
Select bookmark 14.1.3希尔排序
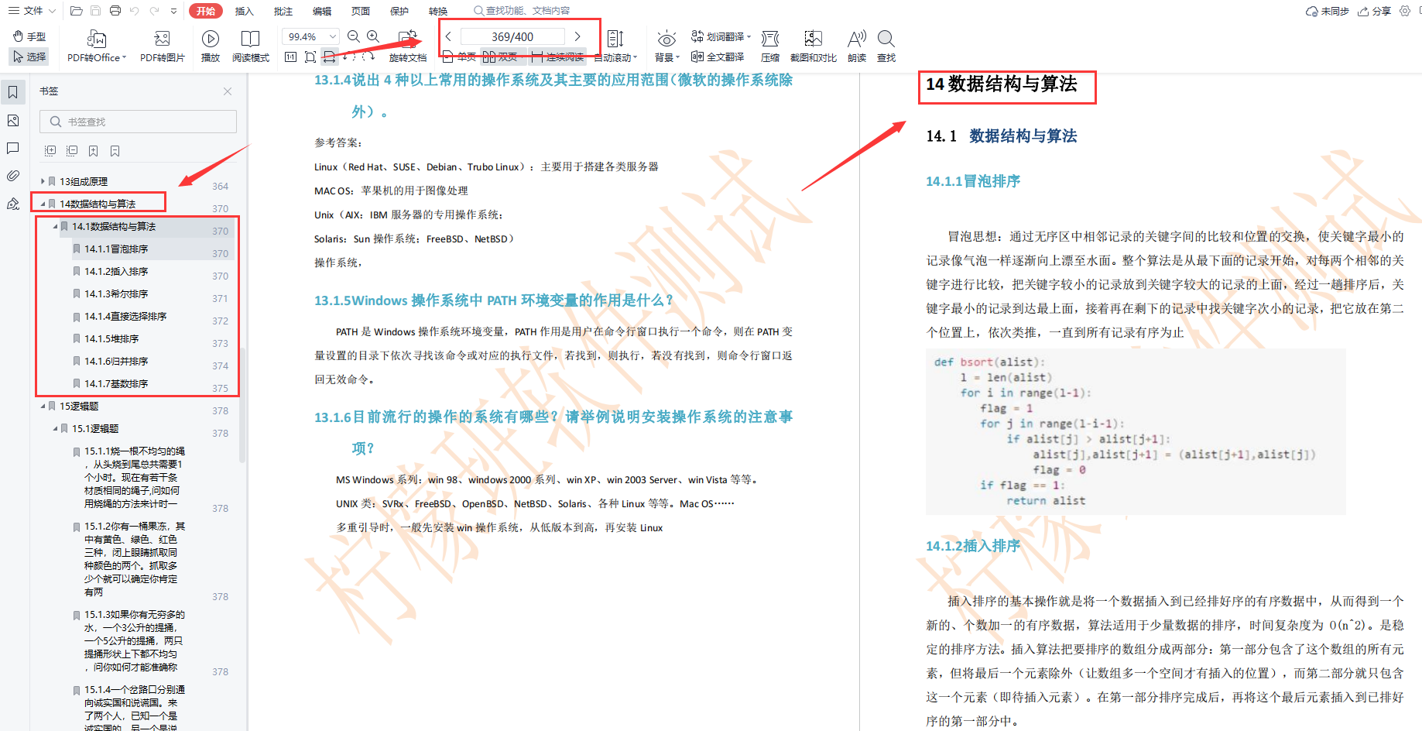(x=116, y=293)
